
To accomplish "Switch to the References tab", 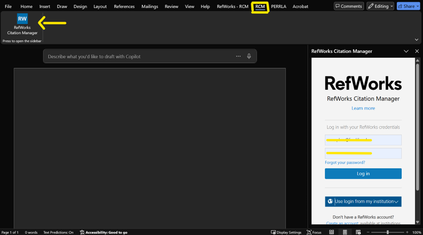I will point(124,6).
